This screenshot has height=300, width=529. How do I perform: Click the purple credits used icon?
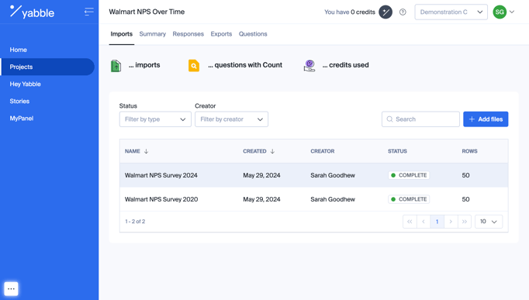(309, 65)
